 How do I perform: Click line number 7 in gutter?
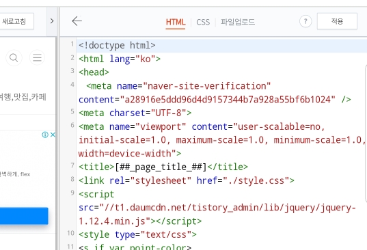[x=72, y=165]
